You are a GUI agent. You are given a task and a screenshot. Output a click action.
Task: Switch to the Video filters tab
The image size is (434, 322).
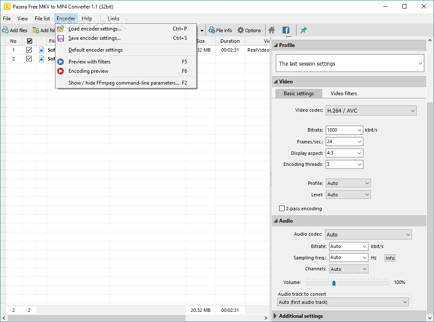[x=344, y=94]
